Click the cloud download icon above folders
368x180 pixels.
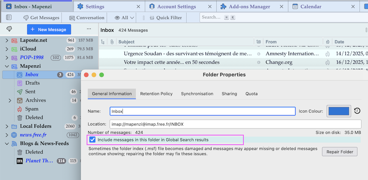9,29
